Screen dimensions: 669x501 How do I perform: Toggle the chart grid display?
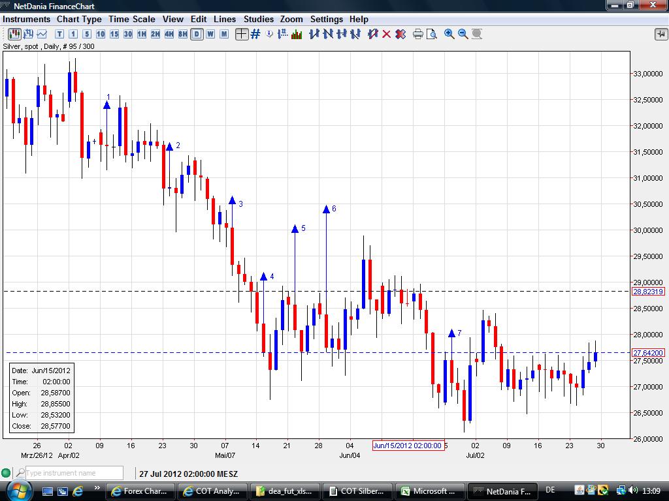(255, 34)
